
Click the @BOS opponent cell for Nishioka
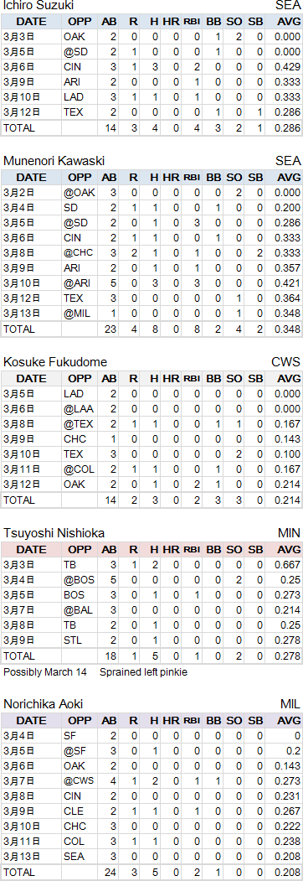(x=78, y=580)
